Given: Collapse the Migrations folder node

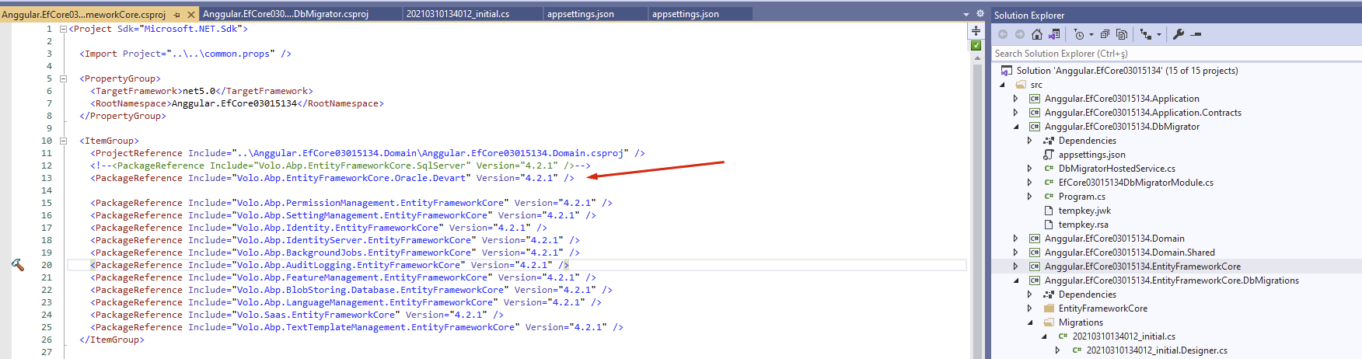Looking at the screenshot, I should (1030, 322).
